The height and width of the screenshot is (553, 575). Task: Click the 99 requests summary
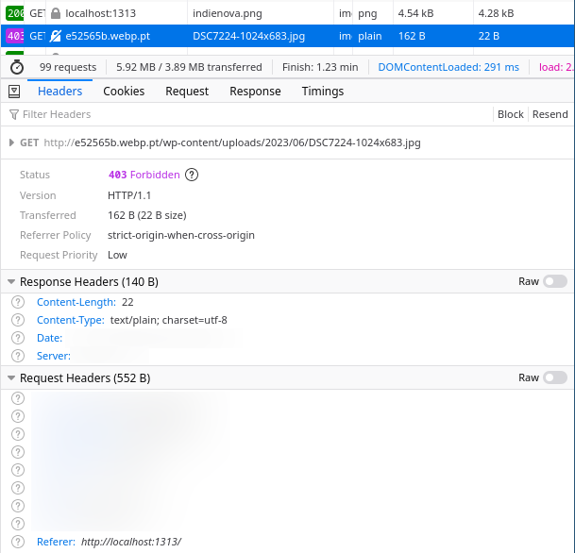(68, 67)
